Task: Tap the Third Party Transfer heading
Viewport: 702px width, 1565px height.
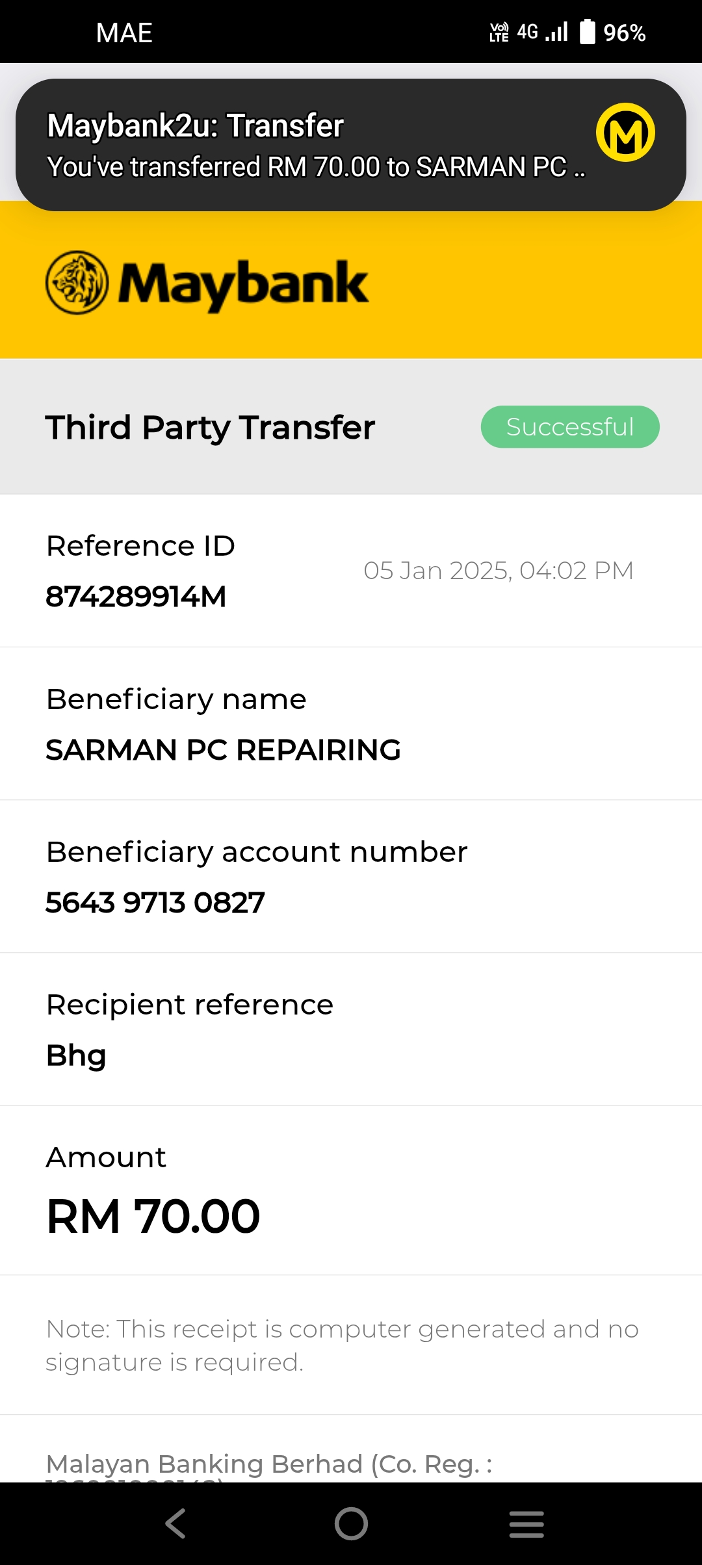Action: pos(210,428)
